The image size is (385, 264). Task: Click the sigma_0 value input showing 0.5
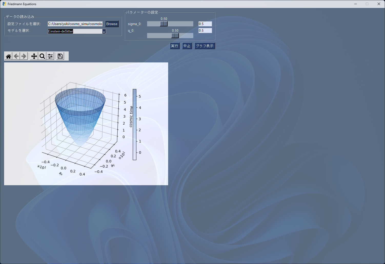(205, 24)
